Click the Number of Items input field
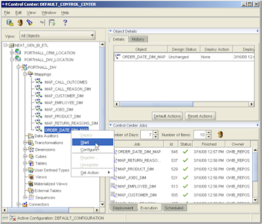The image size is (262, 224). 200,134
